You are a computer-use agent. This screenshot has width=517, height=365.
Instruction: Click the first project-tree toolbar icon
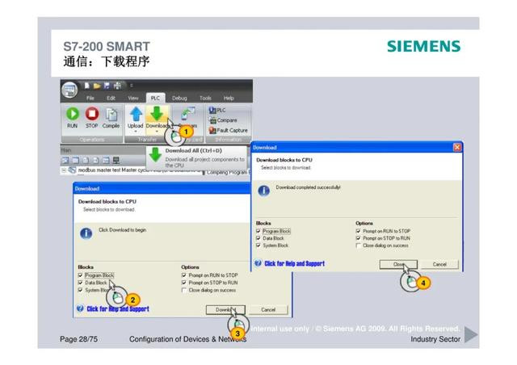point(65,161)
